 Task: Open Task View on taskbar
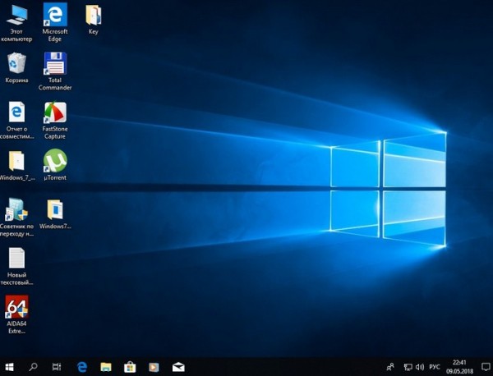pyautogui.click(x=57, y=367)
